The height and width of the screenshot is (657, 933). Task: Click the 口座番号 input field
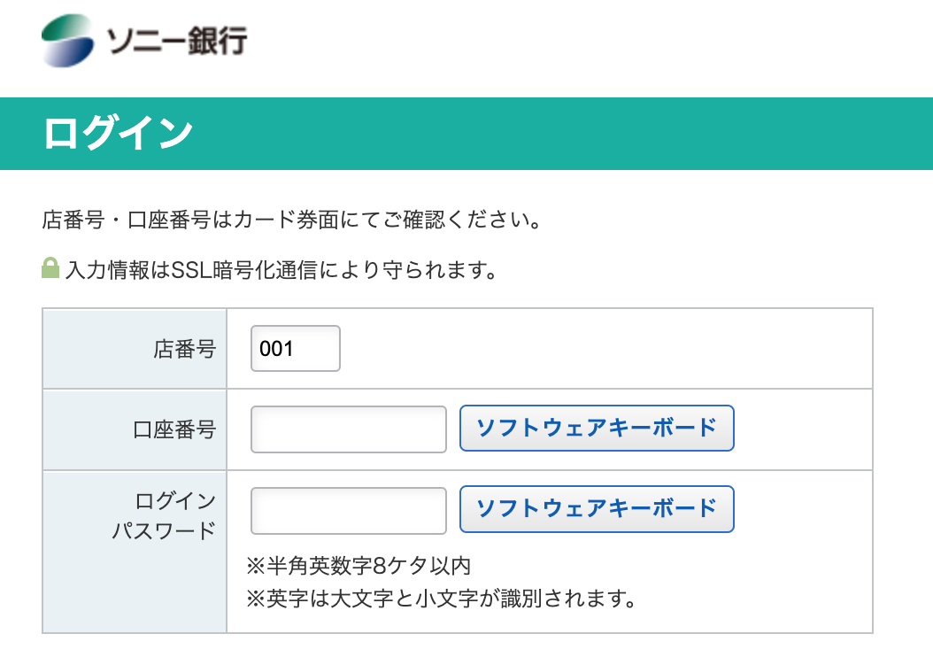[348, 429]
